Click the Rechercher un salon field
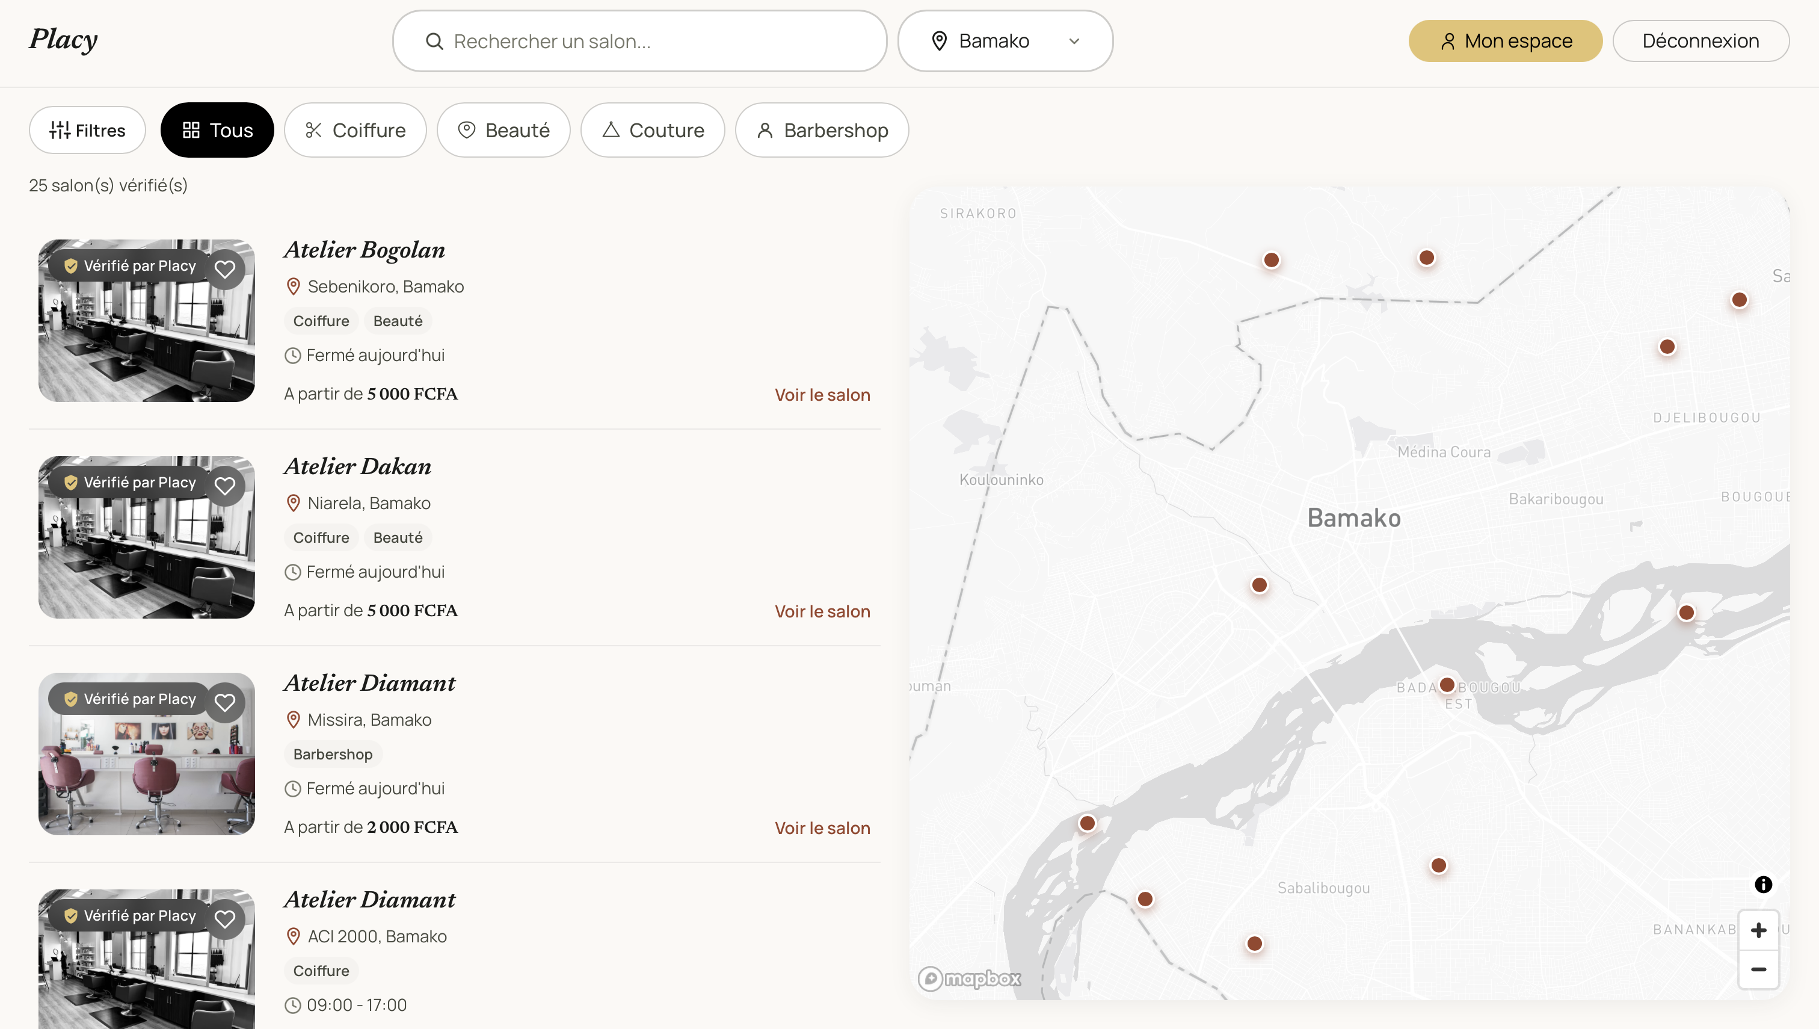 [x=639, y=41]
